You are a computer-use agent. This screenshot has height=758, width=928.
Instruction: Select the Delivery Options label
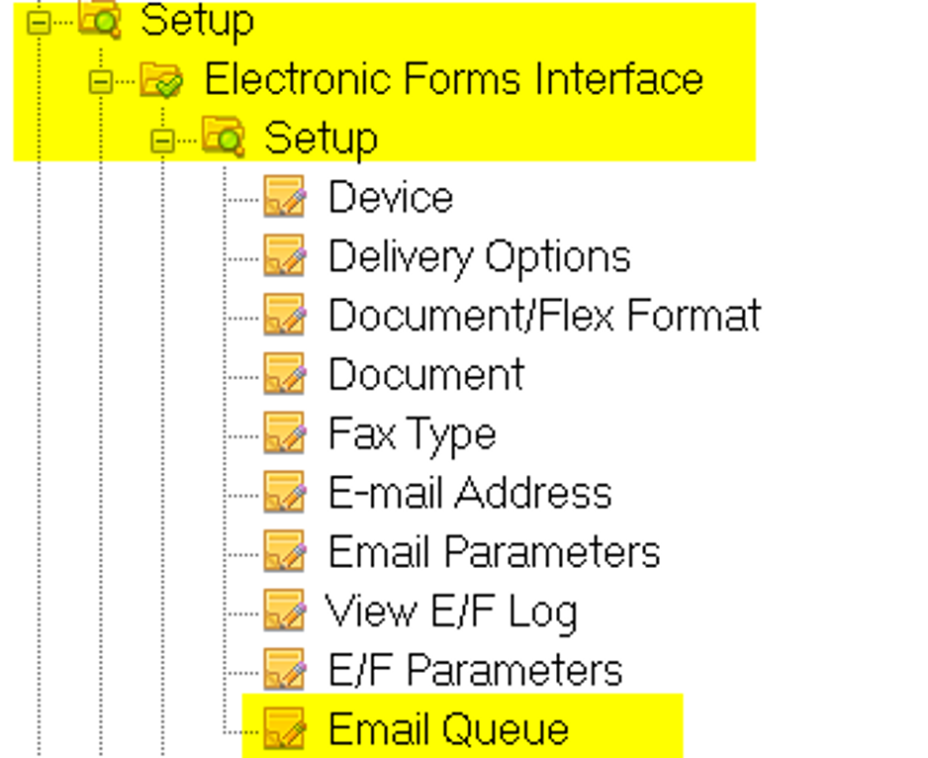pyautogui.click(x=480, y=257)
